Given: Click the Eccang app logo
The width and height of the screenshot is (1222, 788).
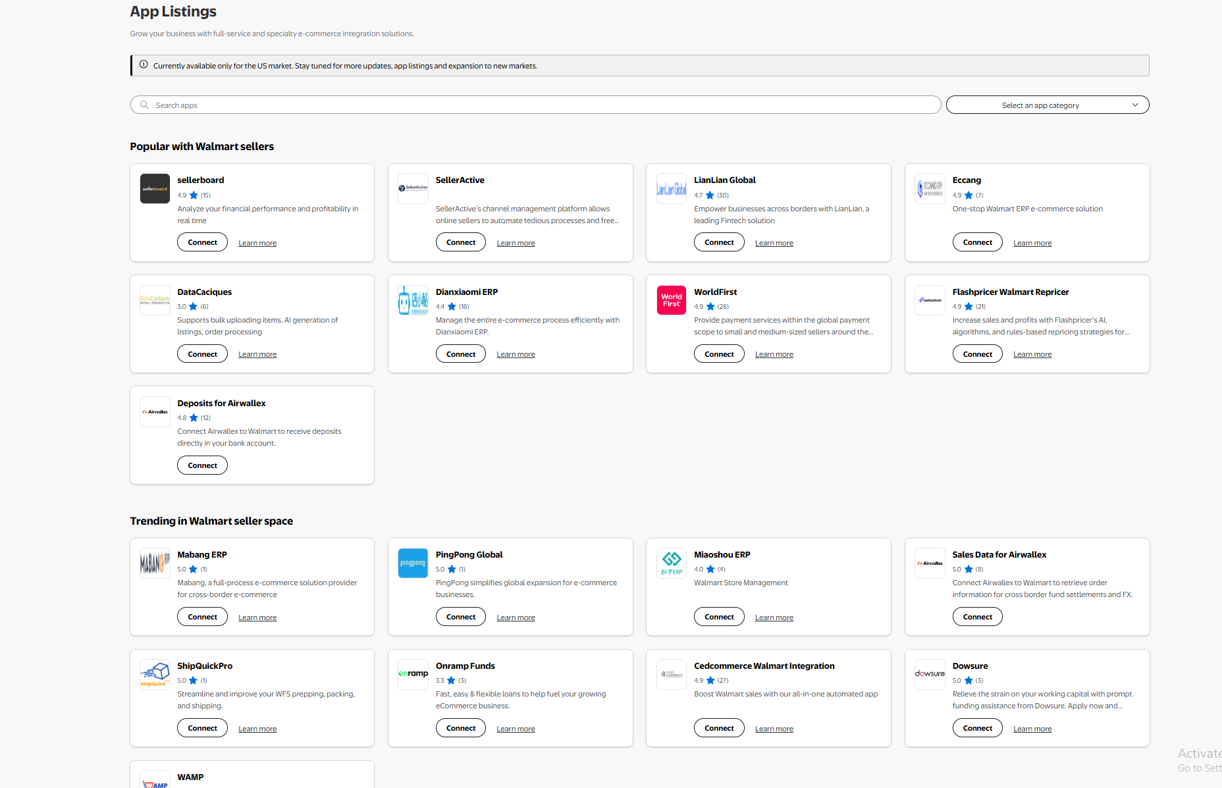Looking at the screenshot, I should (930, 189).
